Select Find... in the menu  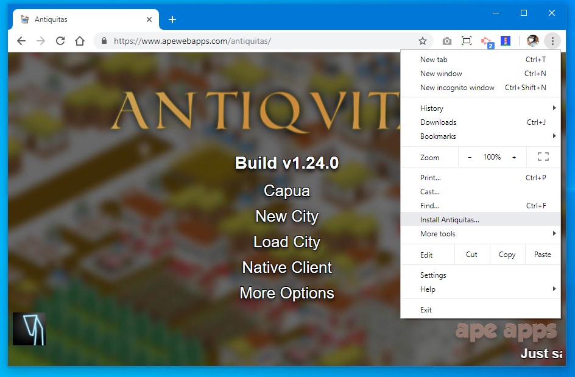tap(481, 205)
